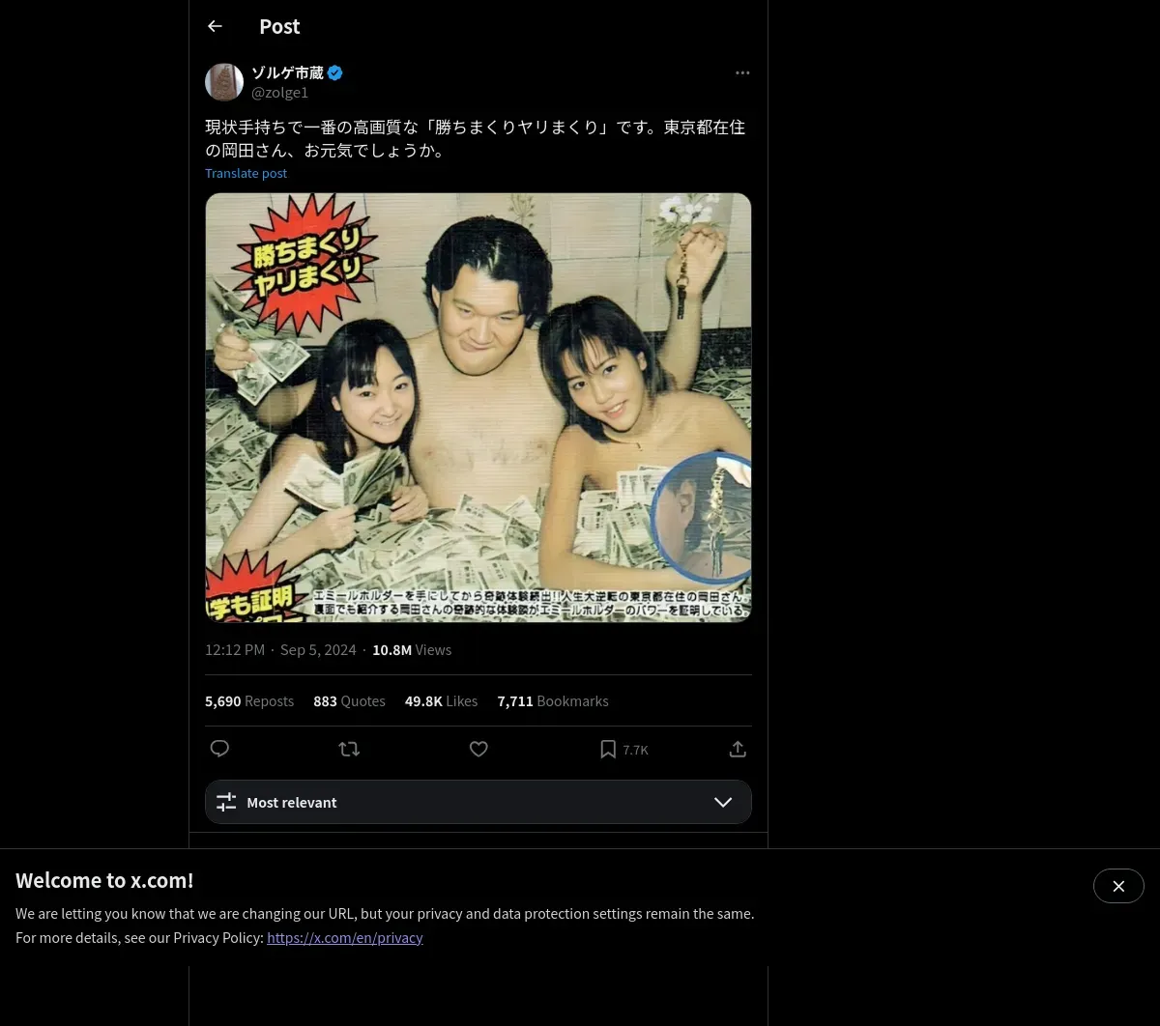
Task: Click the blue verified badge
Action: pos(335,72)
